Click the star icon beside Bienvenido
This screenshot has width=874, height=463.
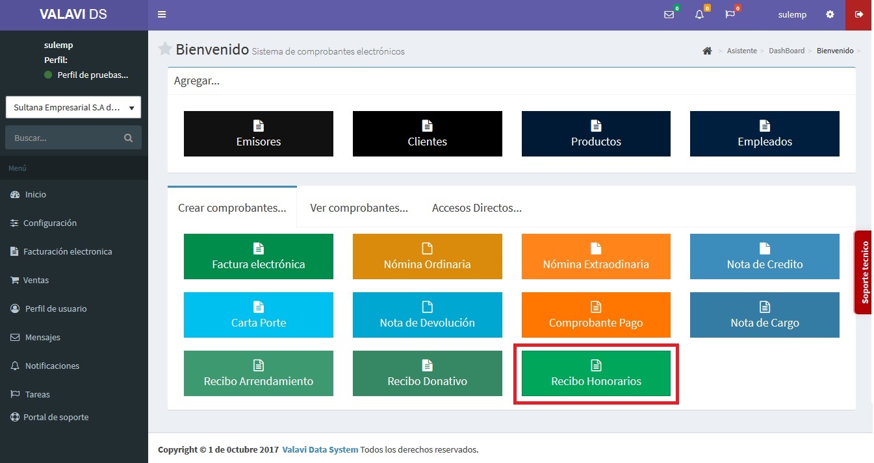pos(165,49)
